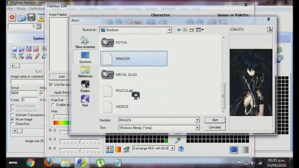The image size is (299, 168).
Task: Click the Abrir button to open file
Action: coord(215,120)
